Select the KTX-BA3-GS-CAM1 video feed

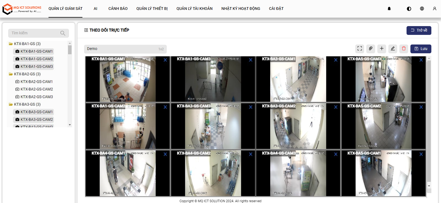[x=298, y=79]
